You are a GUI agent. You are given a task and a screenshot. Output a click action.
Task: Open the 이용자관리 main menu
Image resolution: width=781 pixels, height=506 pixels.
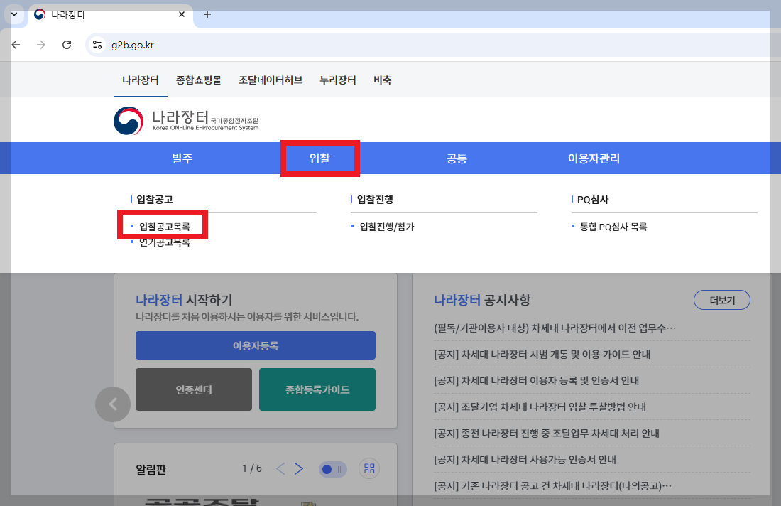[x=594, y=158]
